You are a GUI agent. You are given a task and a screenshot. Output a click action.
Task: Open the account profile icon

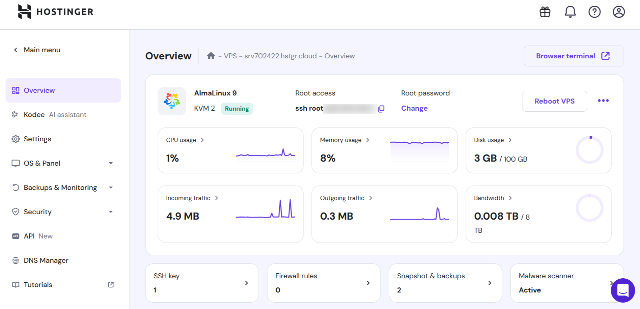tap(619, 12)
